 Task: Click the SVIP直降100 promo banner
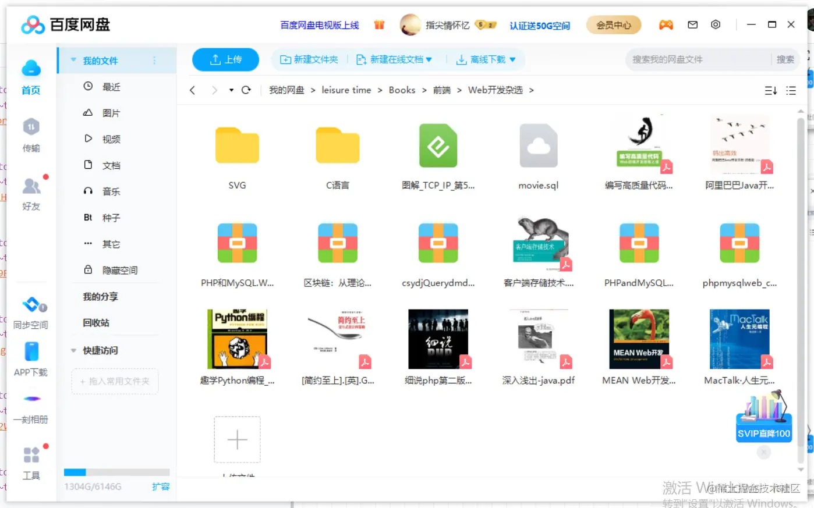[764, 418]
